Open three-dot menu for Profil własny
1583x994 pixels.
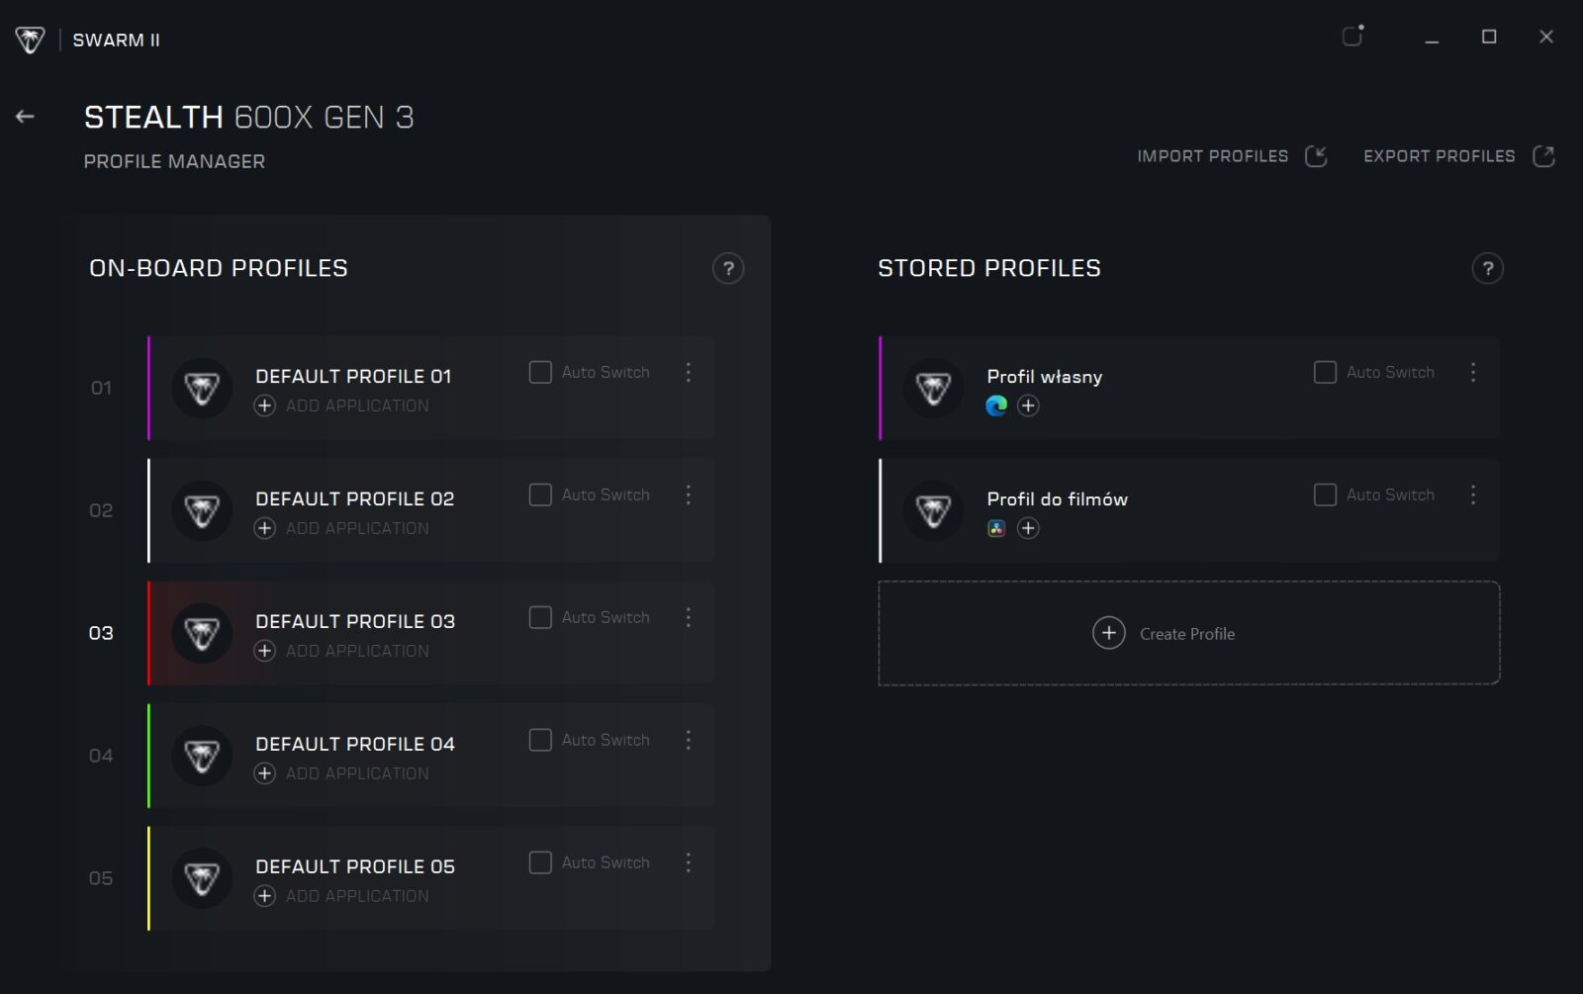point(1473,372)
